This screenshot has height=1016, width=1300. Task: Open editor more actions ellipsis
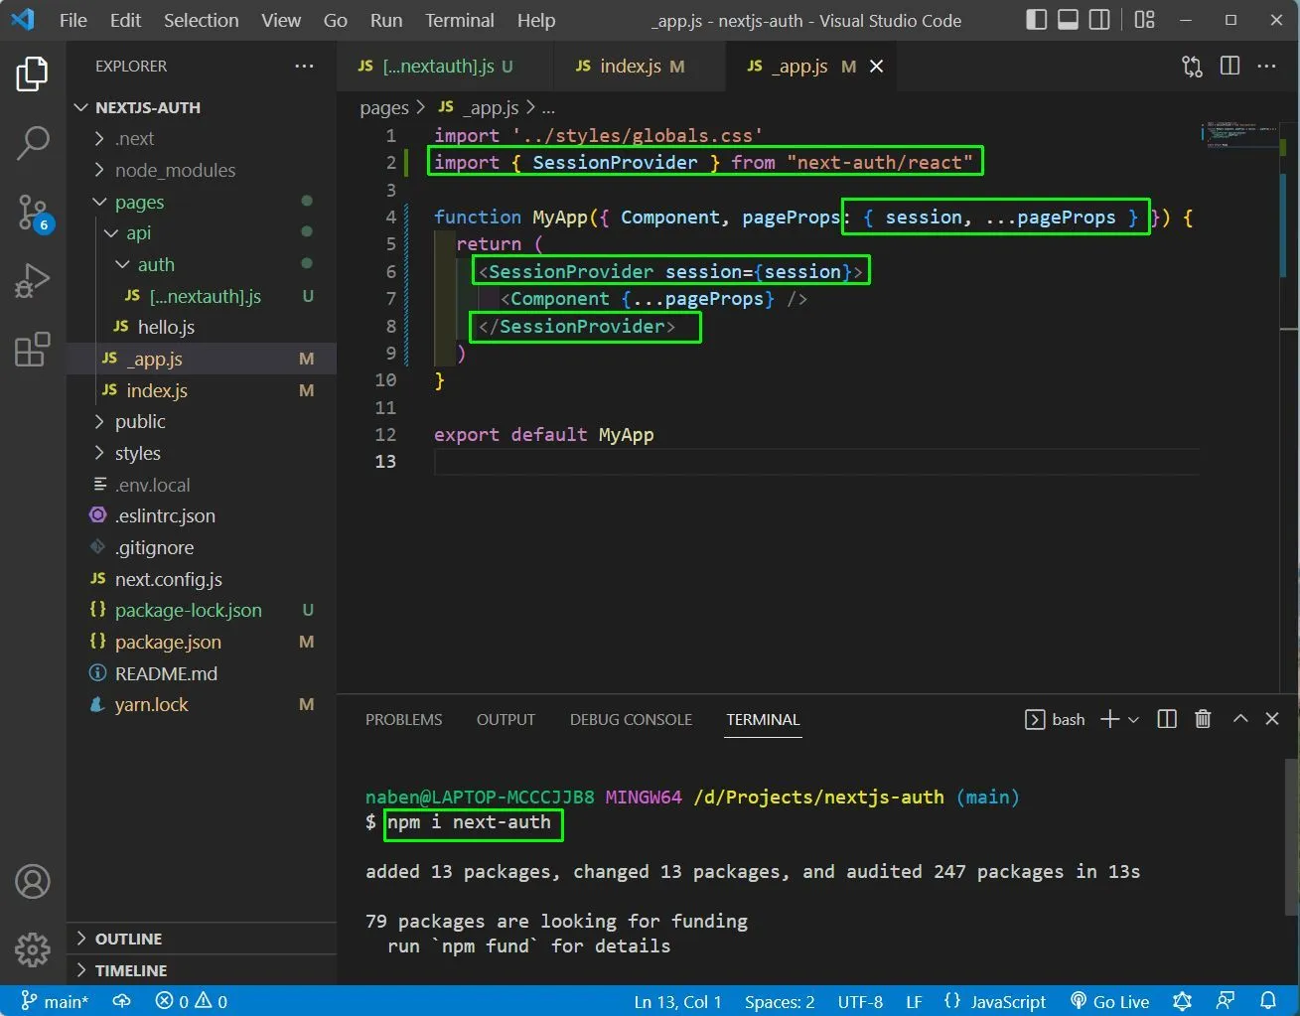pos(1266,67)
